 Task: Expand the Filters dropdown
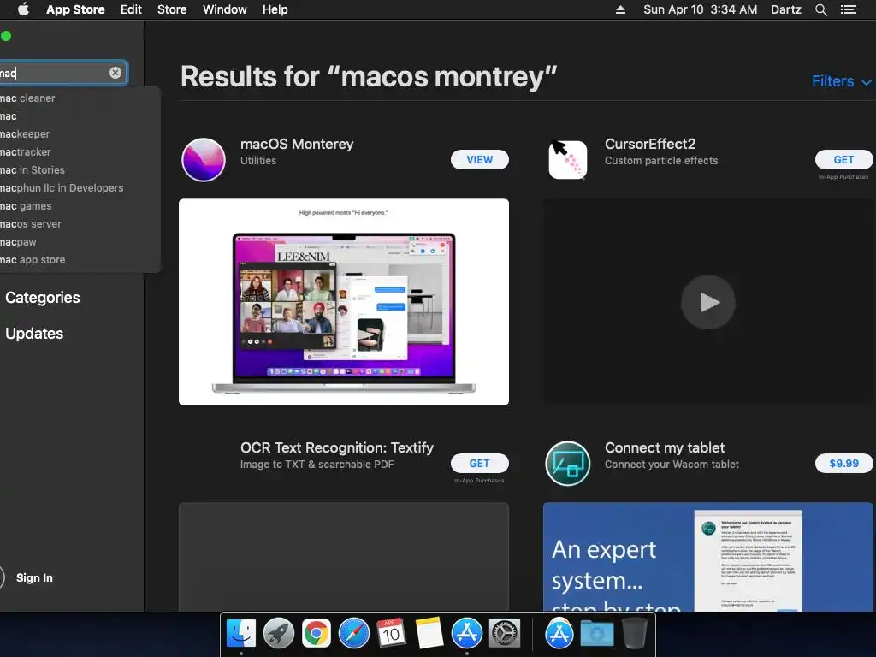[841, 81]
